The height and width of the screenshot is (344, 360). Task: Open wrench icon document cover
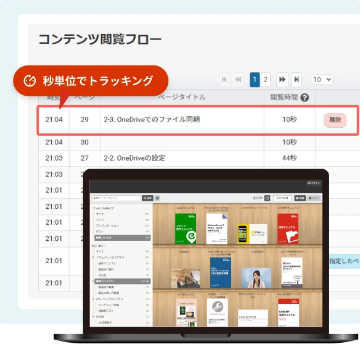[x=218, y=313]
